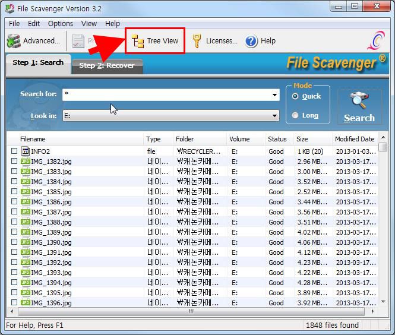395x335 pixels.
Task: Click the horizontal scroll left arrow
Action: [12, 312]
